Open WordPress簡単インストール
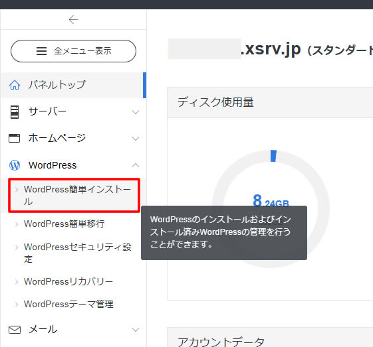 tap(74, 195)
